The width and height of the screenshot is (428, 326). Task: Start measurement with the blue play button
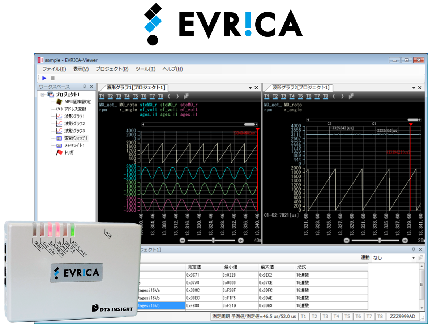pyautogui.click(x=44, y=78)
